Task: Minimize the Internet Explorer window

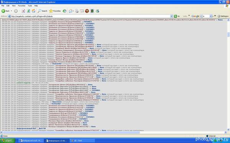Action: click(220, 2)
